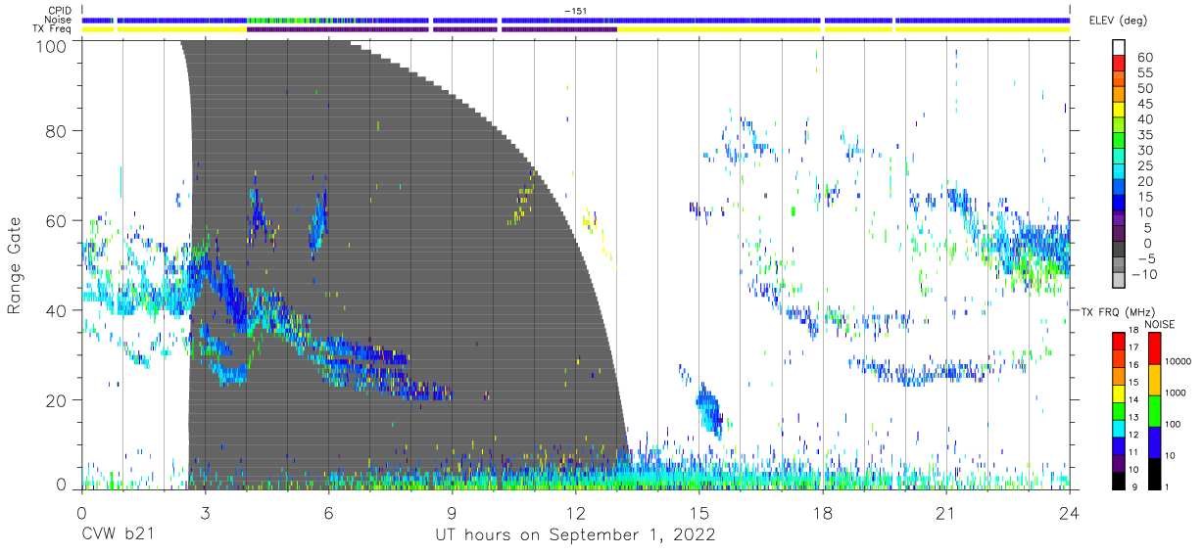
Task: Pick the white top swatch of the elevation colorbar
Action: [x=1119, y=48]
